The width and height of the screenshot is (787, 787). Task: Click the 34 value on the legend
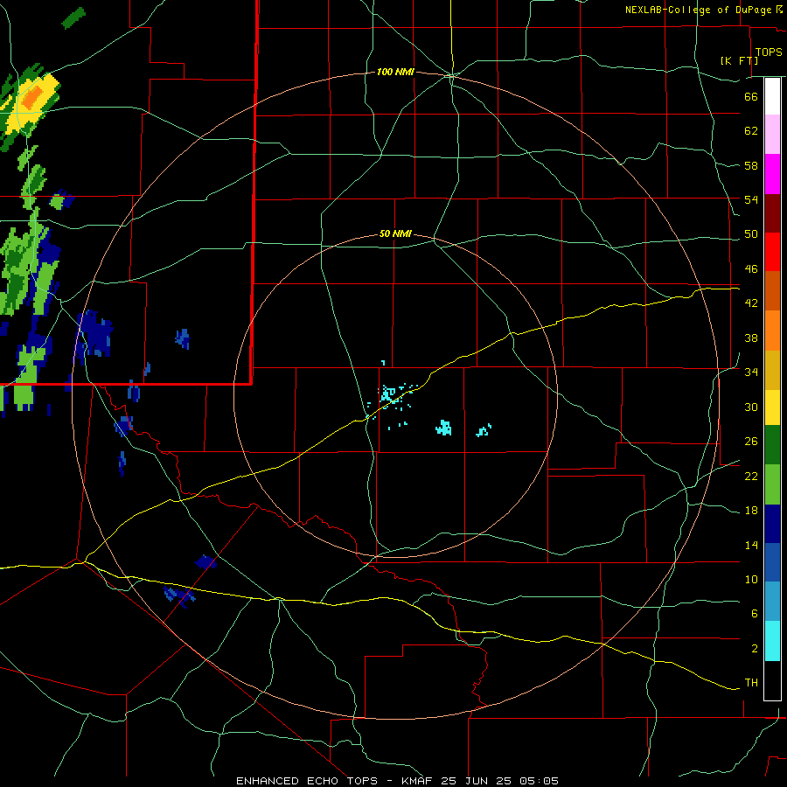point(751,373)
